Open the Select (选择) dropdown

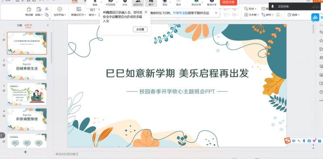click(x=294, y=15)
